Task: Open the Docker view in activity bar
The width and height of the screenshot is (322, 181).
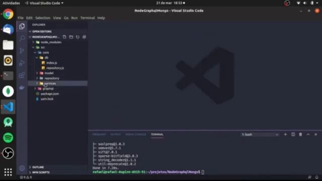Action: 22,87
